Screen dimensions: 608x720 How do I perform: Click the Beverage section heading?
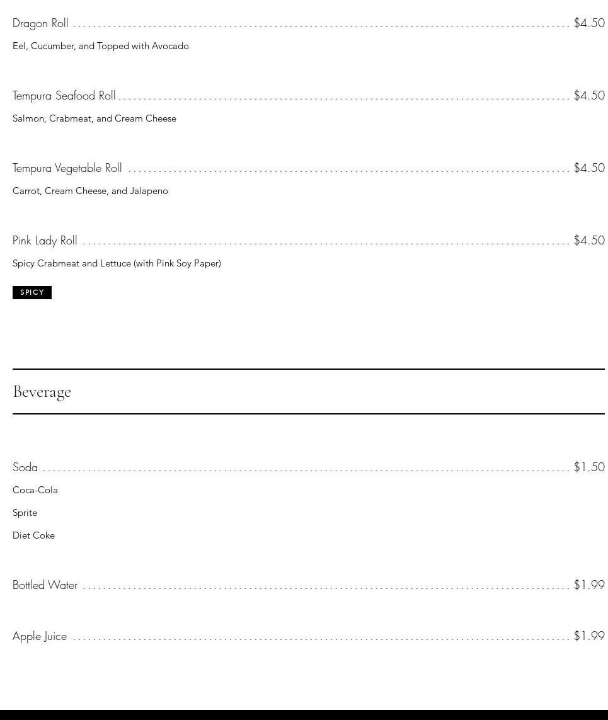click(x=42, y=392)
